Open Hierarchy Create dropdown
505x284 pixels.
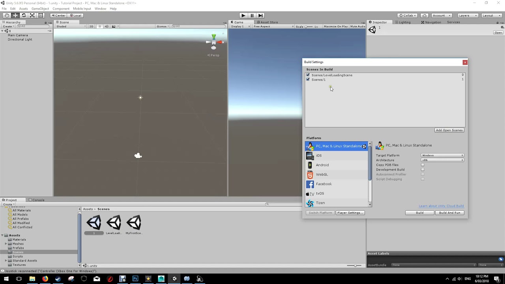pos(8,26)
